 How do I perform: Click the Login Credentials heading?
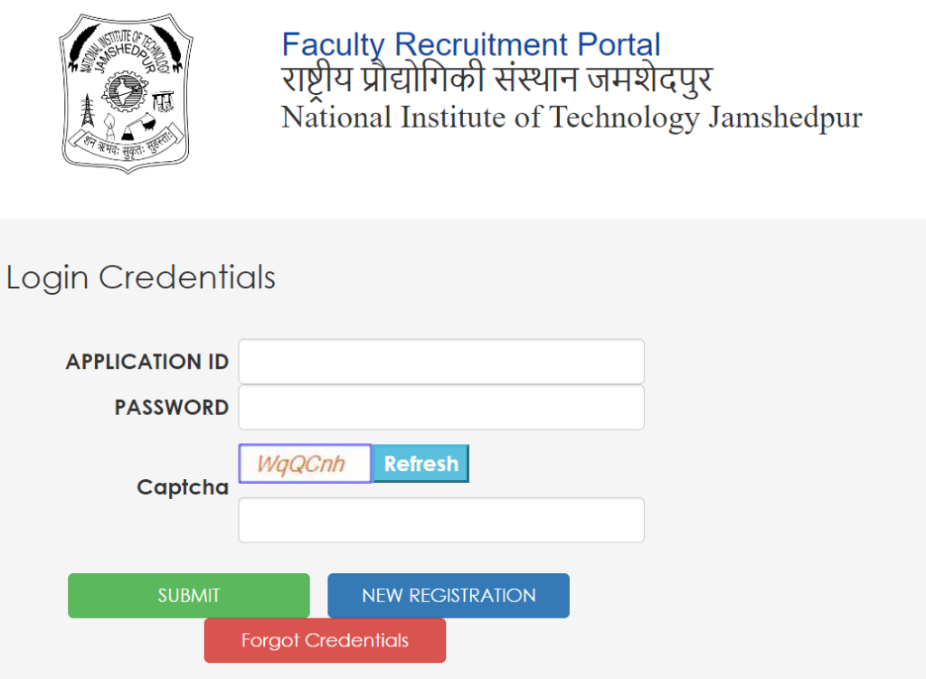tap(140, 278)
